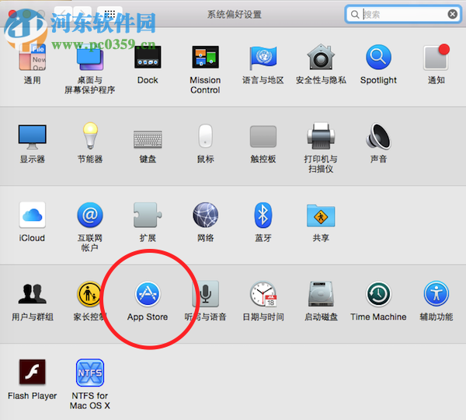Clear the search field with the X button
The width and height of the screenshot is (466, 420).
[x=452, y=14]
